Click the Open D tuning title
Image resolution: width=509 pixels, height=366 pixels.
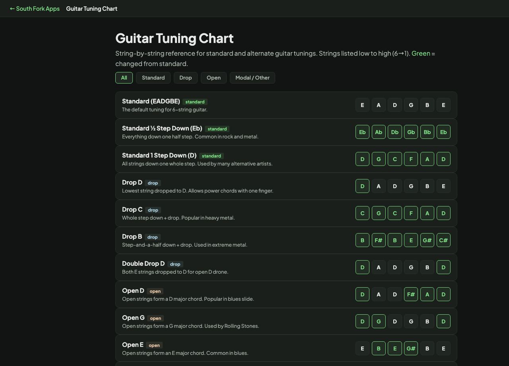pyautogui.click(x=133, y=290)
